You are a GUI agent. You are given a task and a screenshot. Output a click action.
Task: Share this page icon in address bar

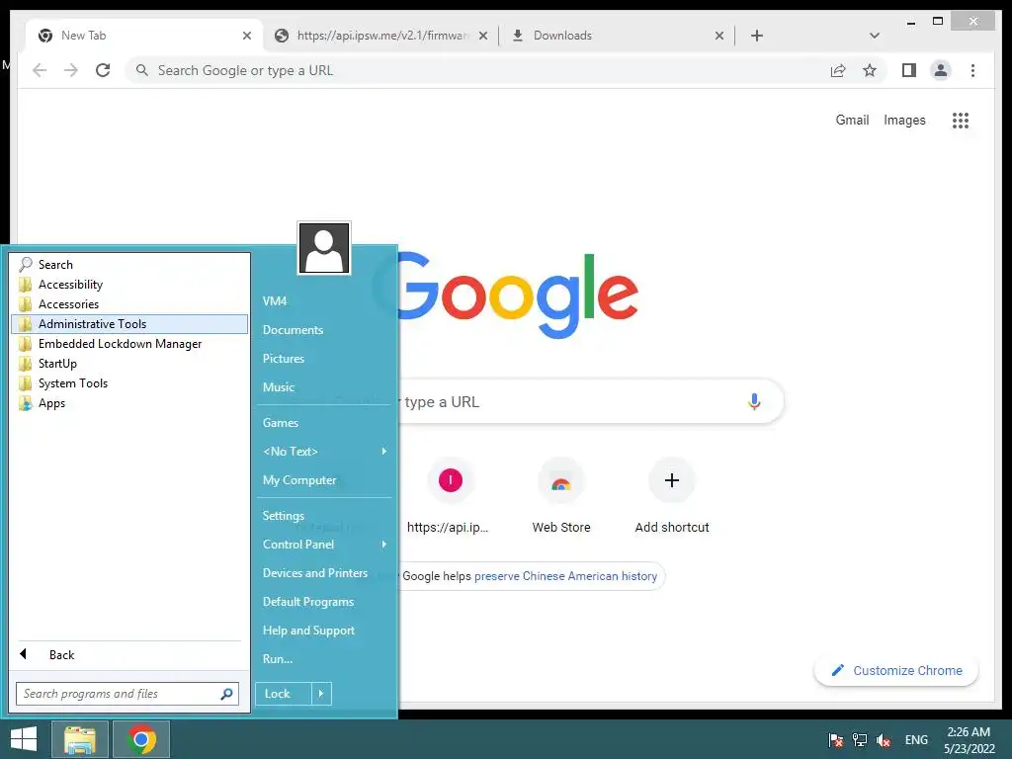tap(838, 70)
